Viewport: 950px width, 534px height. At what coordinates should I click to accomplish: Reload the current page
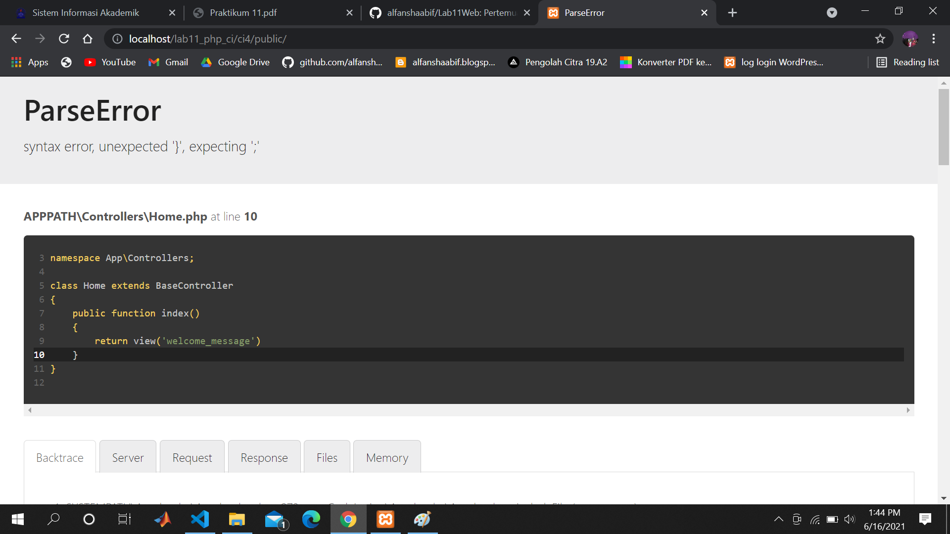coord(64,39)
